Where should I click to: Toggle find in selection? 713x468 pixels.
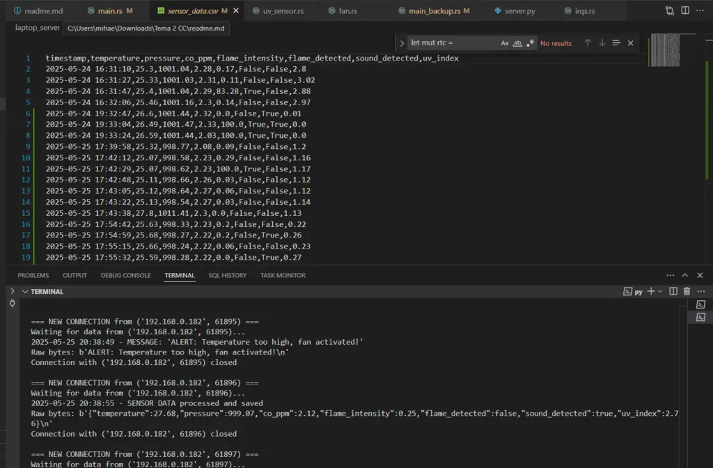pyautogui.click(x=616, y=42)
